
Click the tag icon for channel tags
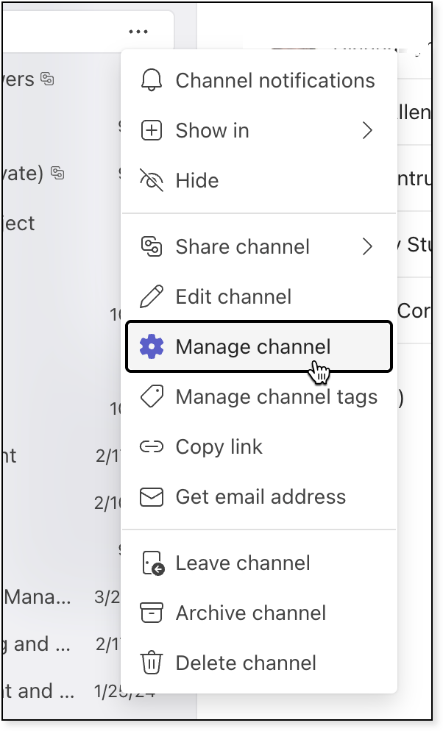(151, 397)
